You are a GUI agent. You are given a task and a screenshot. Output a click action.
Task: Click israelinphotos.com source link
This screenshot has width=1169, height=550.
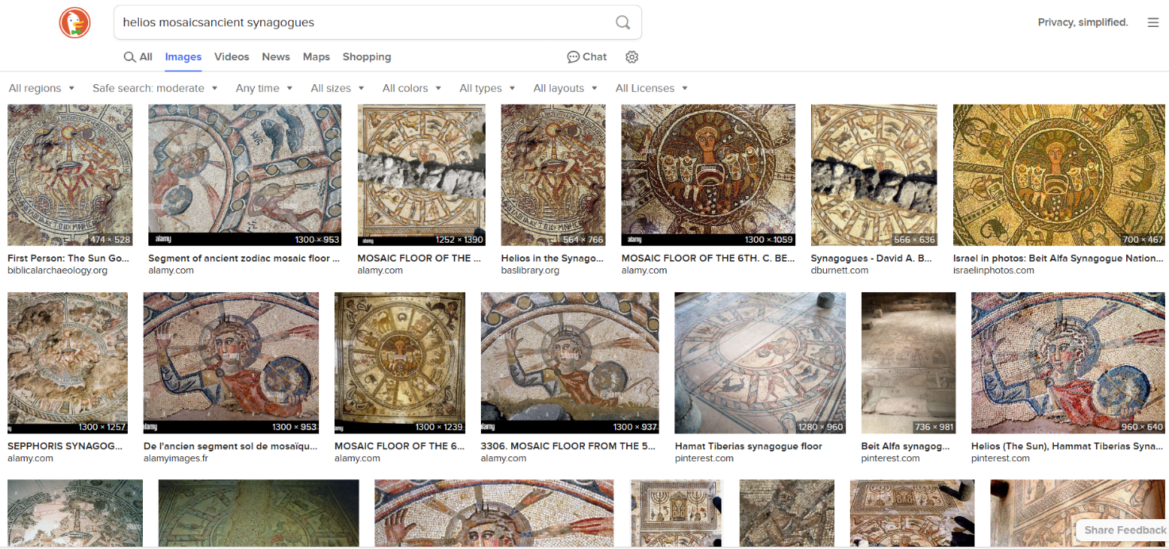click(994, 271)
